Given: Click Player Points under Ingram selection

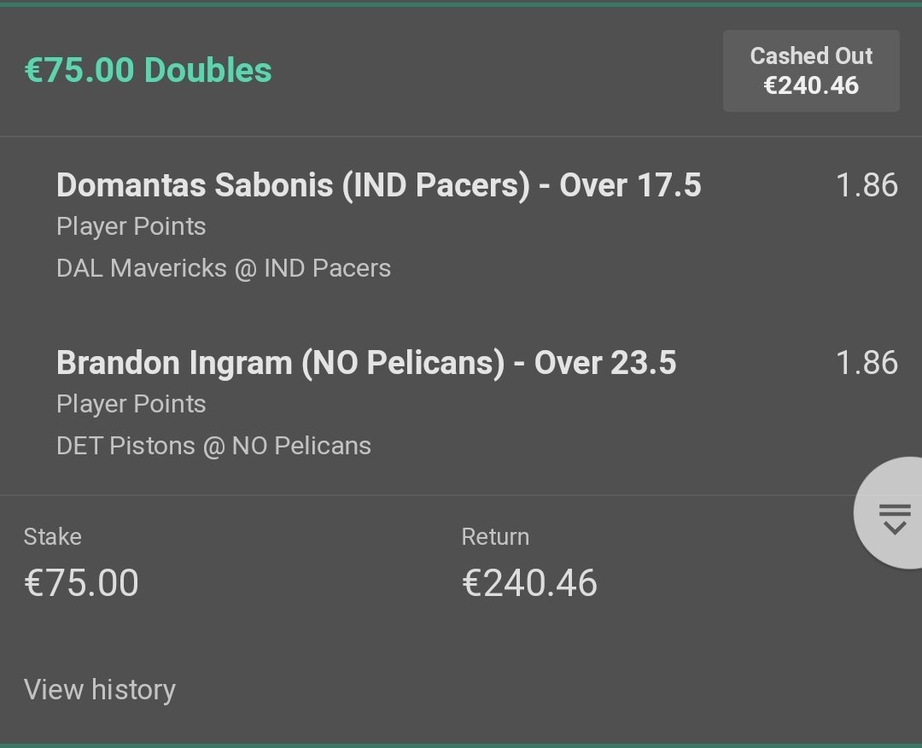Looking at the screenshot, I should tap(131, 404).
